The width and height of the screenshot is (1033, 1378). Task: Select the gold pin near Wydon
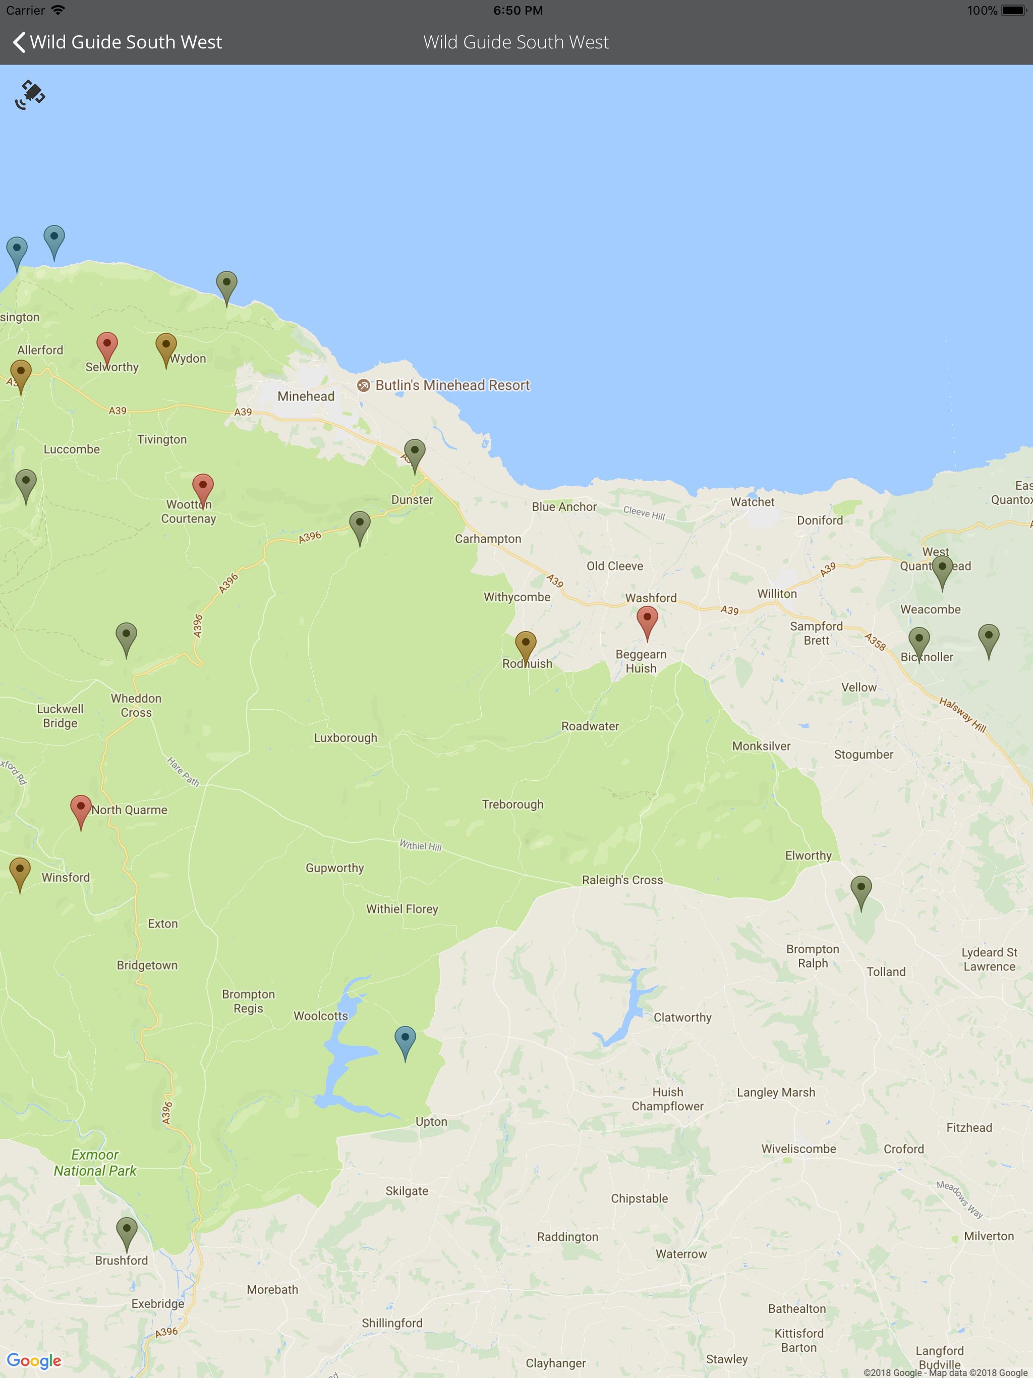coord(166,351)
